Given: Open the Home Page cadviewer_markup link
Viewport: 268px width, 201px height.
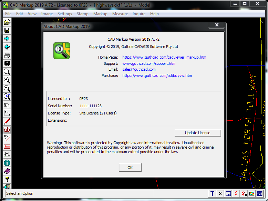Looking at the screenshot, I should (x=164, y=57).
